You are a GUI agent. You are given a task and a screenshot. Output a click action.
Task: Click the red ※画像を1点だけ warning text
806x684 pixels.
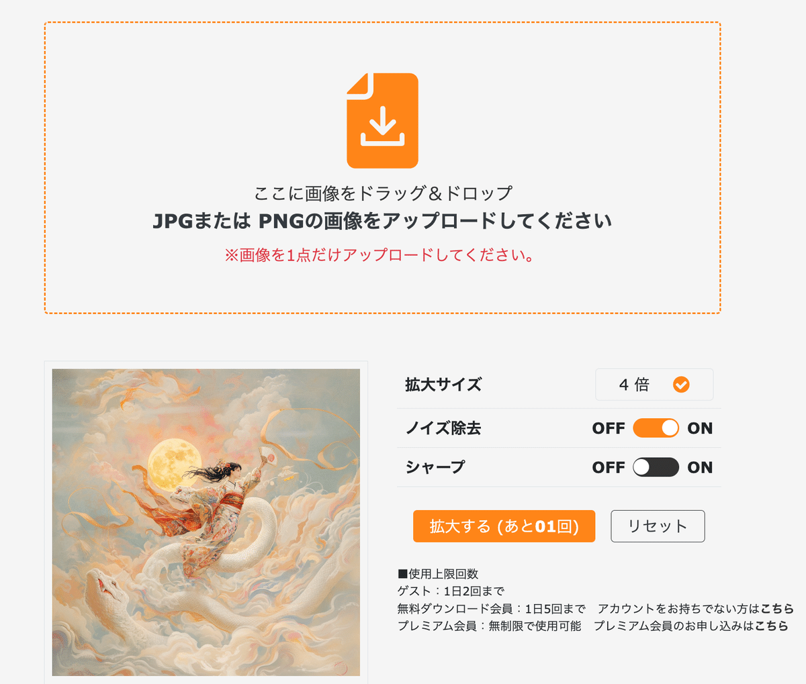(379, 255)
